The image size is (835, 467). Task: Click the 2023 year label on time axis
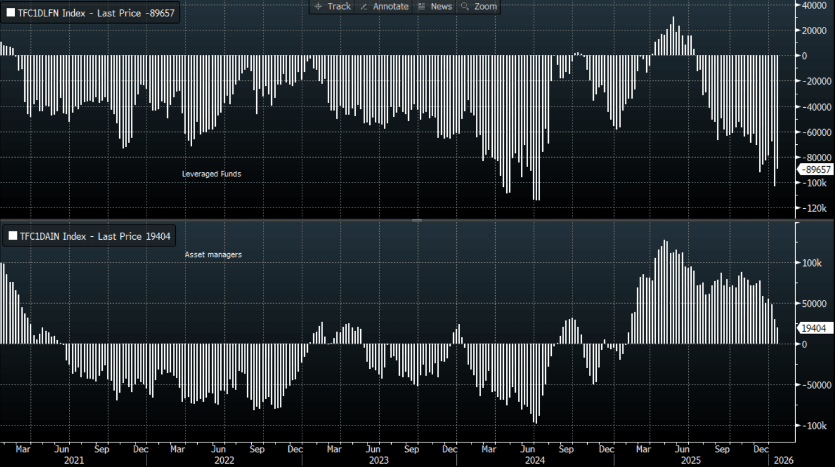[379, 460]
